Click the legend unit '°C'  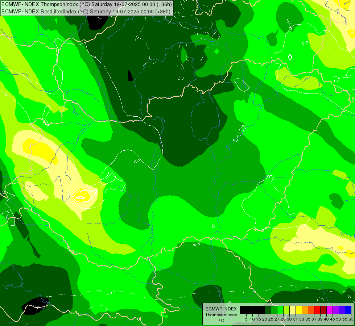[x=221, y=321]
